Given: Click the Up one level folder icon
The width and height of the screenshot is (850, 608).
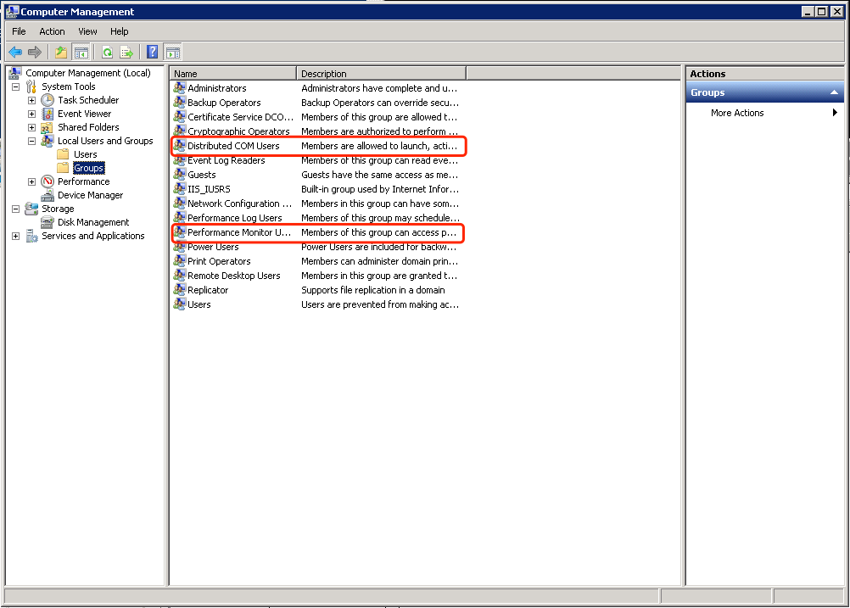Looking at the screenshot, I should [x=61, y=52].
